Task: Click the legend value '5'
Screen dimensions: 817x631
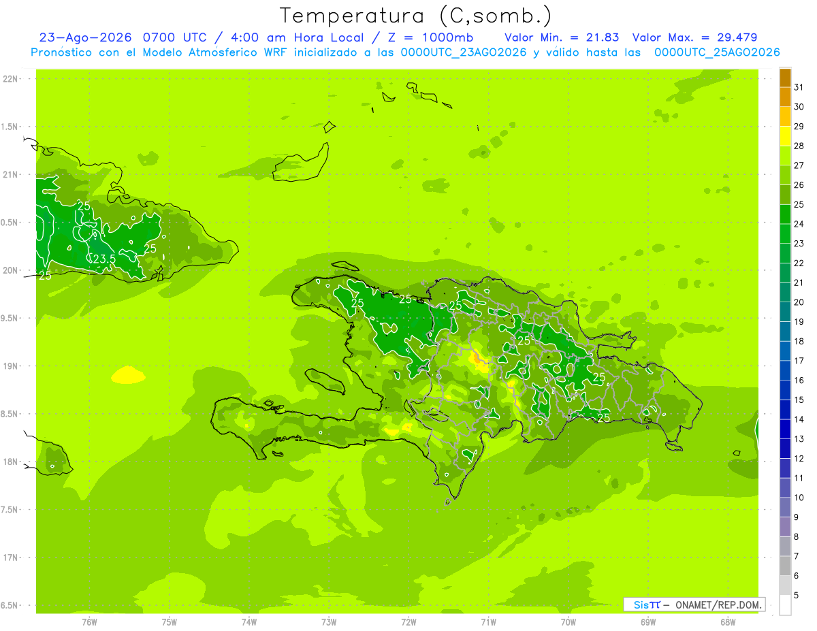Action: (x=797, y=596)
